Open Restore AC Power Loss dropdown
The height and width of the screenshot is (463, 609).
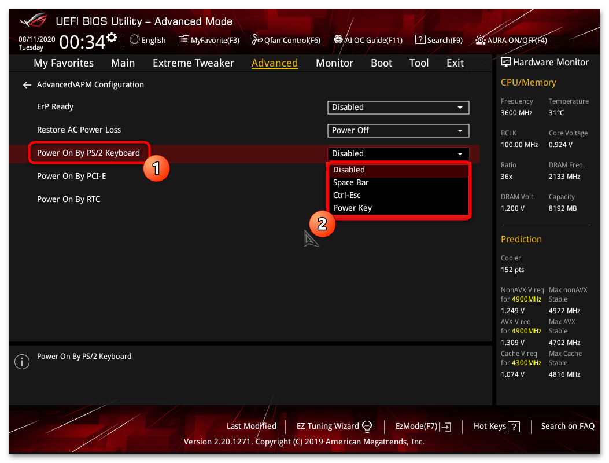click(x=398, y=131)
